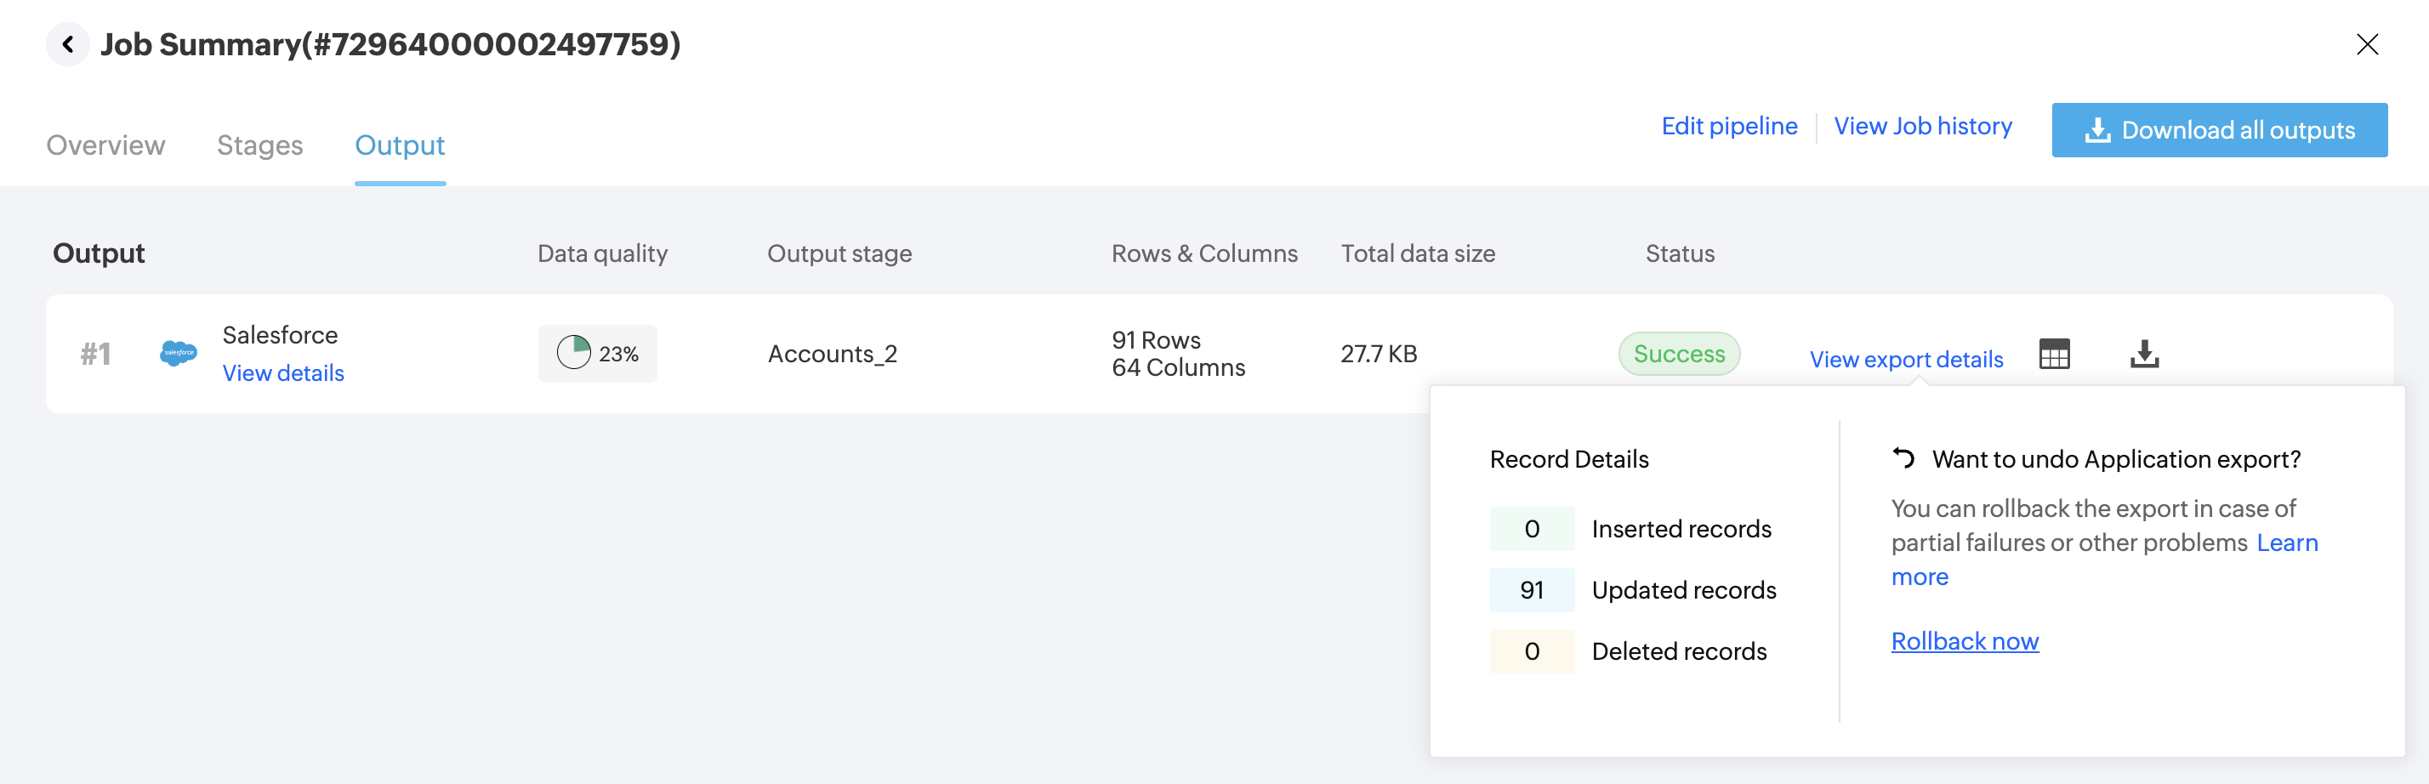Image resolution: width=2429 pixels, height=784 pixels.
Task: Open the table preview grid icon
Action: (x=2054, y=355)
